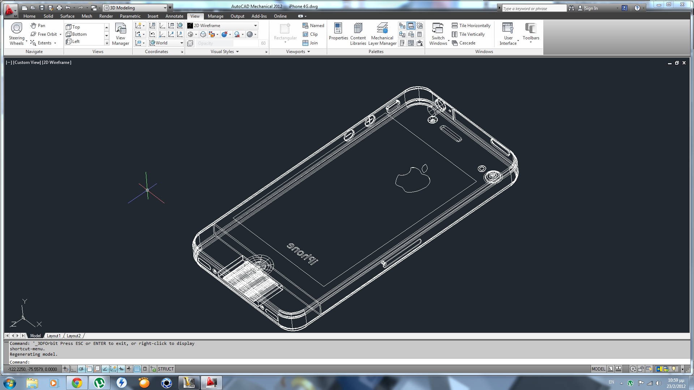
Task: Click the Workspace Switching gear in status bar
Action: tap(633, 369)
